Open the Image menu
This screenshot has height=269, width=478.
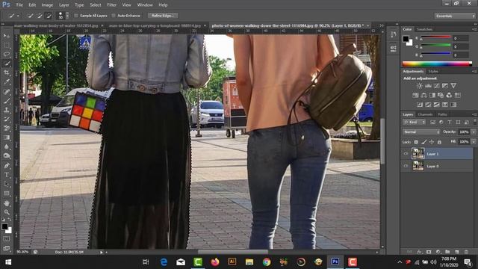click(x=47, y=5)
